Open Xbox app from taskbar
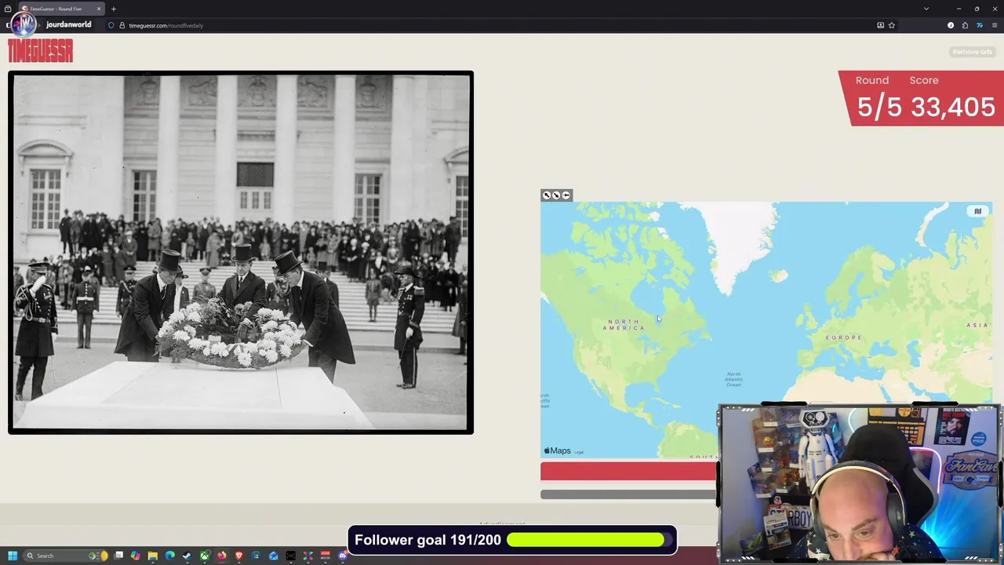Image resolution: width=1004 pixels, height=565 pixels. (x=205, y=556)
